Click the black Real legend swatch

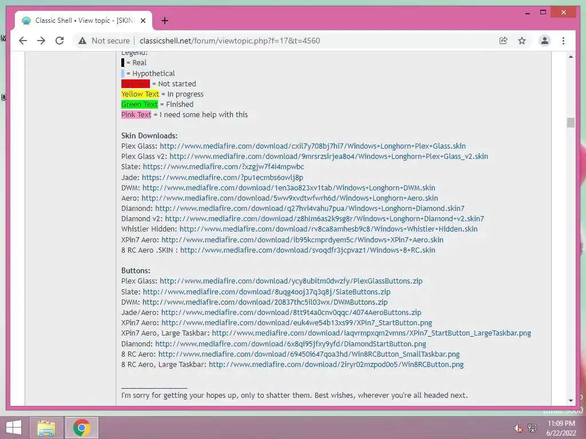(122, 63)
